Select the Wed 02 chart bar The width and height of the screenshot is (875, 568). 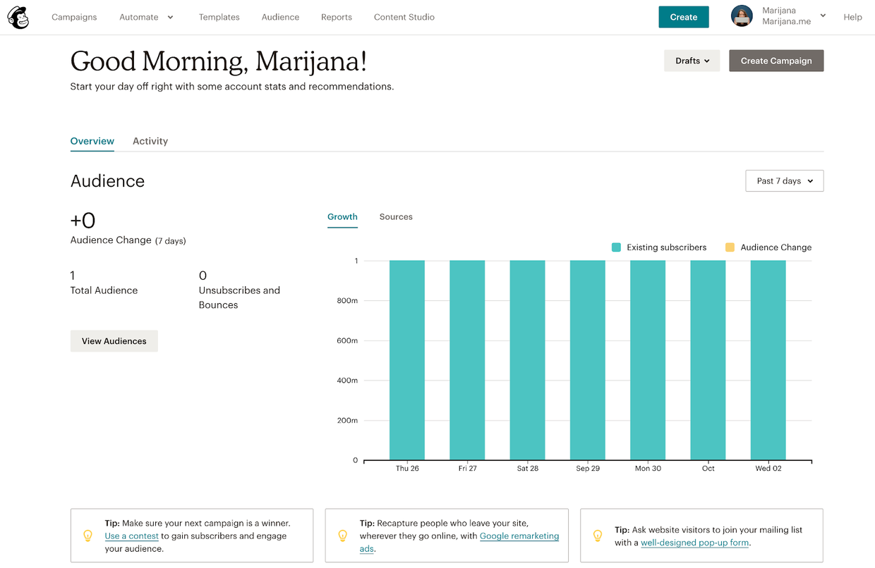click(768, 359)
